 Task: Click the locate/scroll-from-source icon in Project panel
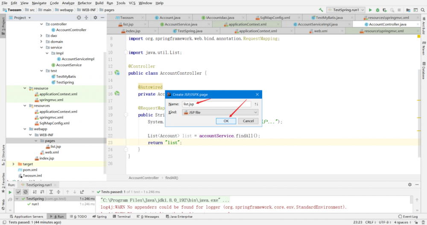click(x=79, y=18)
